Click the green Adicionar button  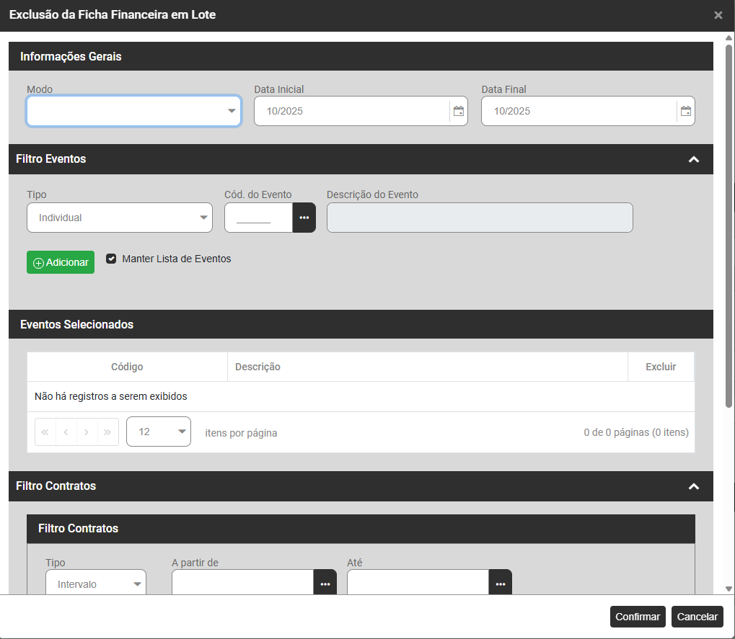click(61, 262)
